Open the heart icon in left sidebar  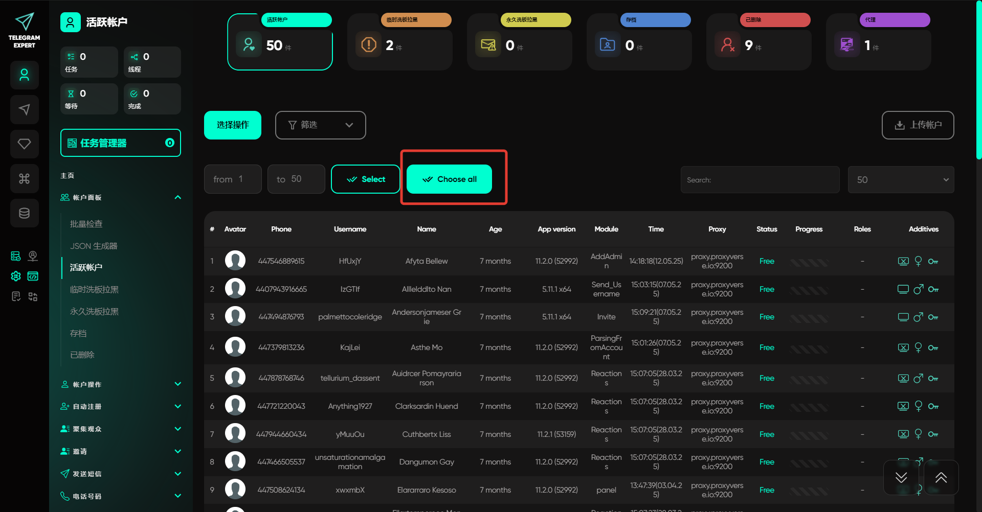click(x=24, y=144)
